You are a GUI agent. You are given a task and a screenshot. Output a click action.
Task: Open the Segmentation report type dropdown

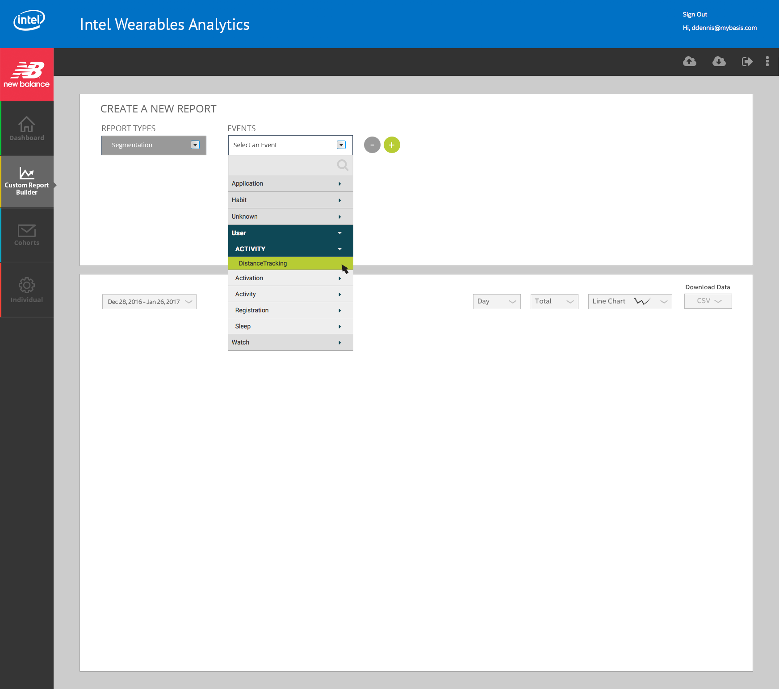click(x=154, y=145)
